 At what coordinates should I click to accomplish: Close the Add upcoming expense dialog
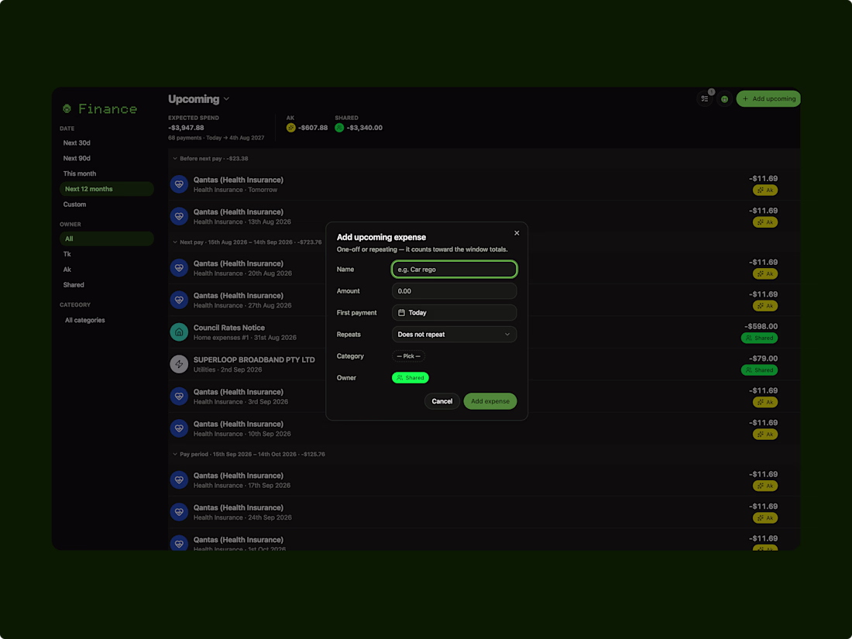[x=517, y=233]
